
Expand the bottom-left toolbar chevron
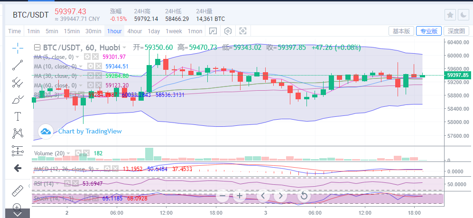17,214
